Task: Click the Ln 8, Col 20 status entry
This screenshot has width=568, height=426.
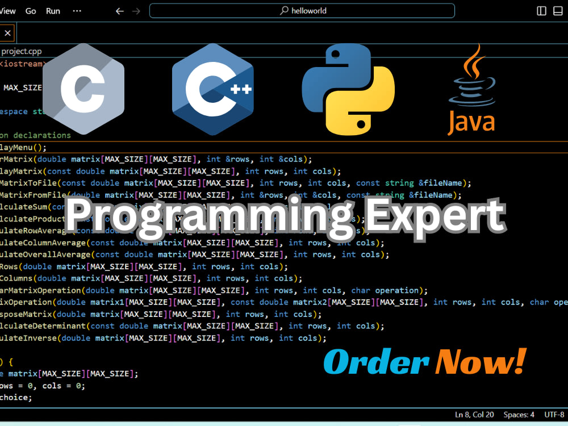Action: pyautogui.click(x=474, y=415)
